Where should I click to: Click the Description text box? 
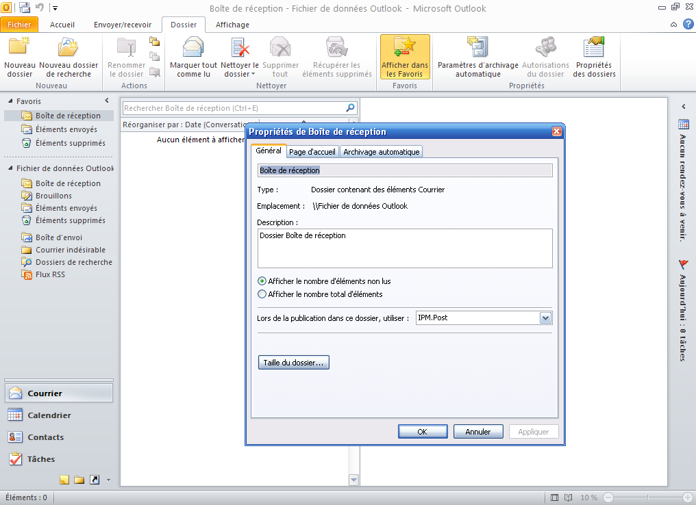(405, 248)
